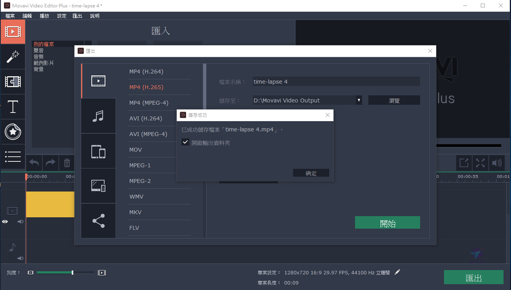The width and height of the screenshot is (511, 290).
Task: Click the green 匯出 button at bottom right
Action: point(474,278)
